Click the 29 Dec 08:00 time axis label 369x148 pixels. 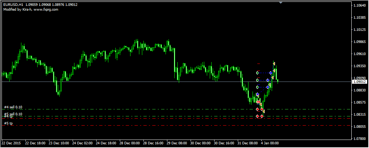point(177,143)
